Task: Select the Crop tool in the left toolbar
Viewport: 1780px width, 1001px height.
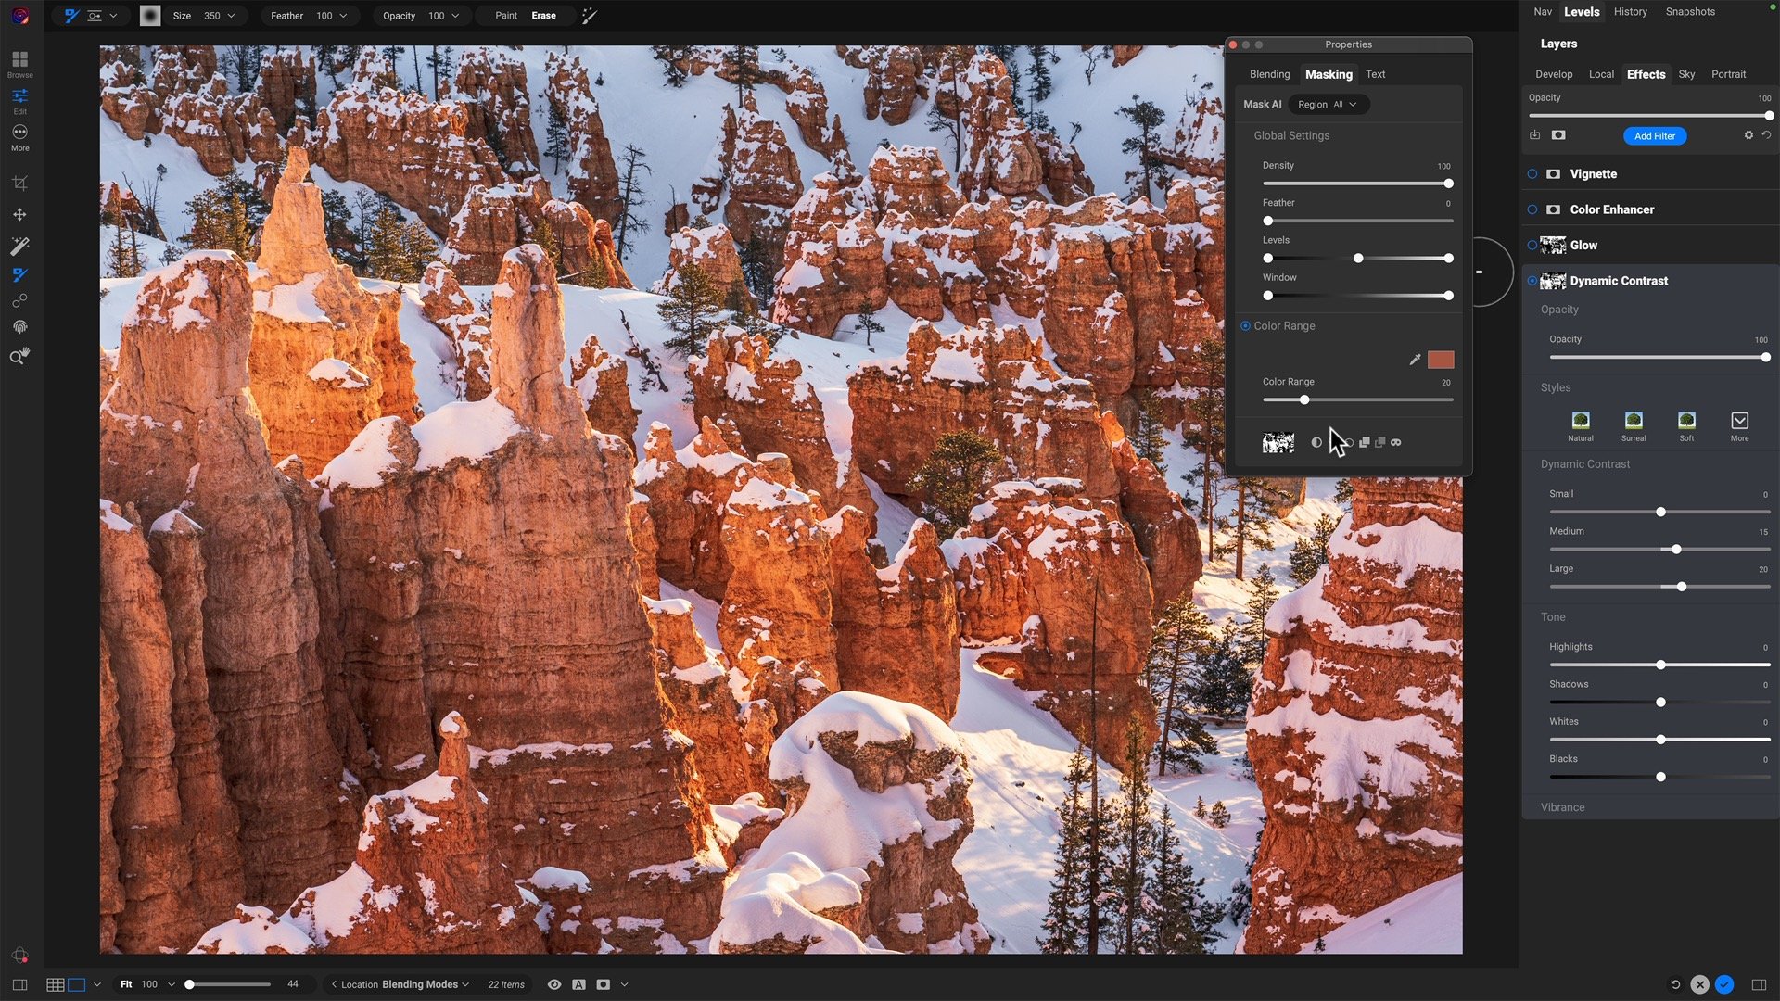Action: tap(19, 182)
